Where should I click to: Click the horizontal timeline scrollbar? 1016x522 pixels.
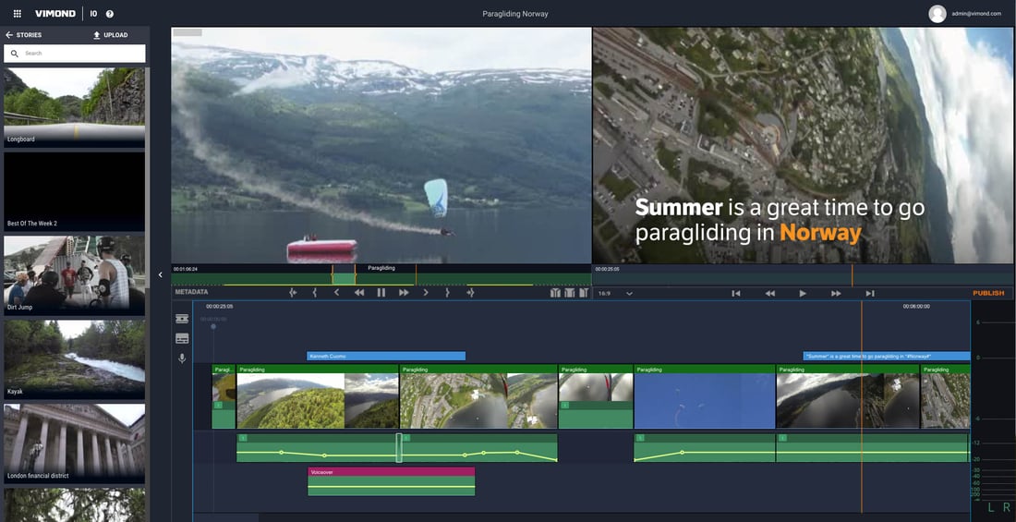[x=226, y=517]
